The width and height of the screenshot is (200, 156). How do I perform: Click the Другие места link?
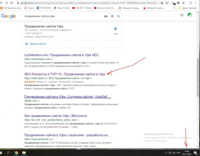[38, 44]
